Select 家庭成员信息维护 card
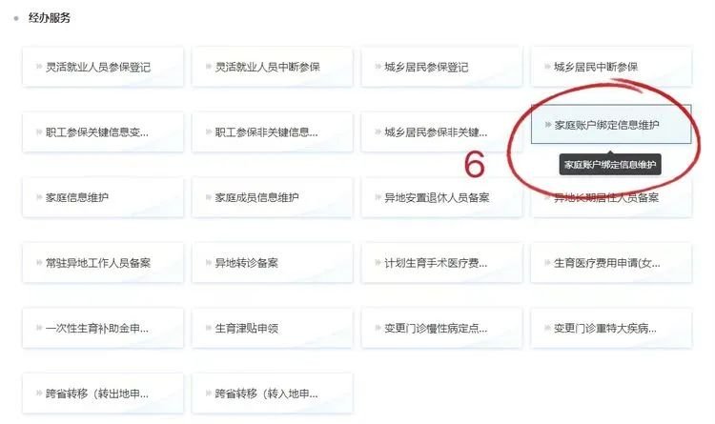The image size is (715, 424). (x=273, y=197)
